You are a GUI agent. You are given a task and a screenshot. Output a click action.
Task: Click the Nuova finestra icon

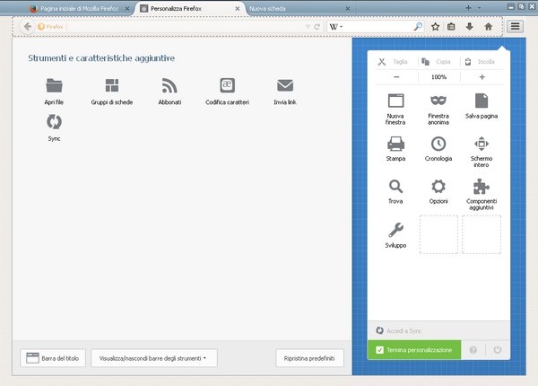coord(395,101)
